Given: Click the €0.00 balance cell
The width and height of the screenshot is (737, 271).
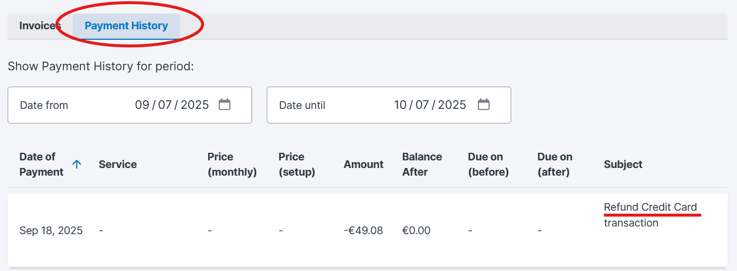Looking at the screenshot, I should click(x=416, y=231).
